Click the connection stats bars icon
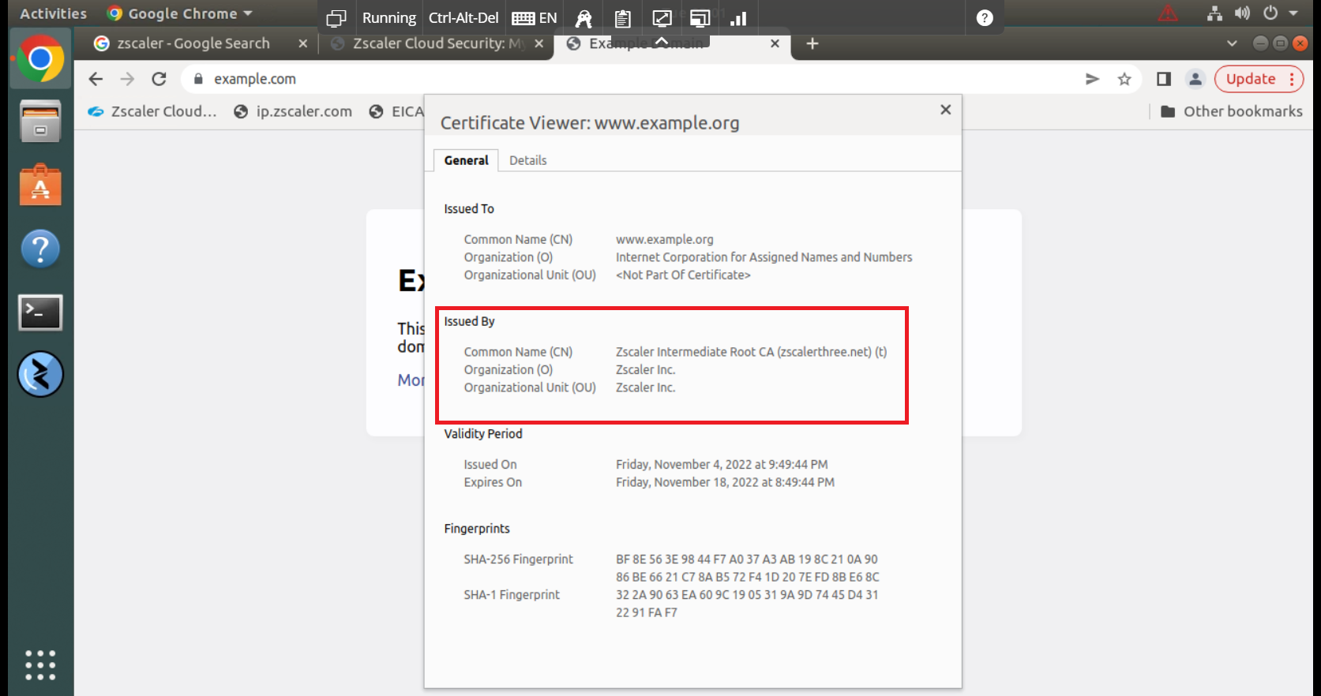The height and width of the screenshot is (696, 1321). pyautogui.click(x=738, y=18)
